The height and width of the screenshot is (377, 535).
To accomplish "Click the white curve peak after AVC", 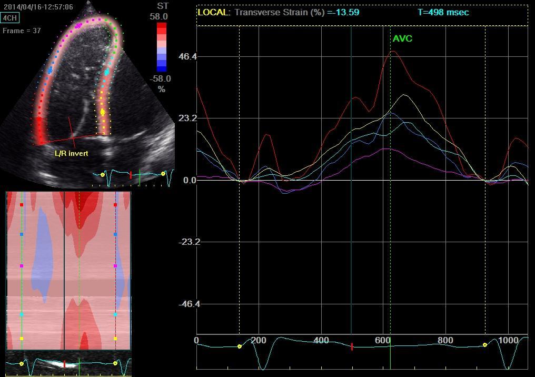I will (x=404, y=95).
